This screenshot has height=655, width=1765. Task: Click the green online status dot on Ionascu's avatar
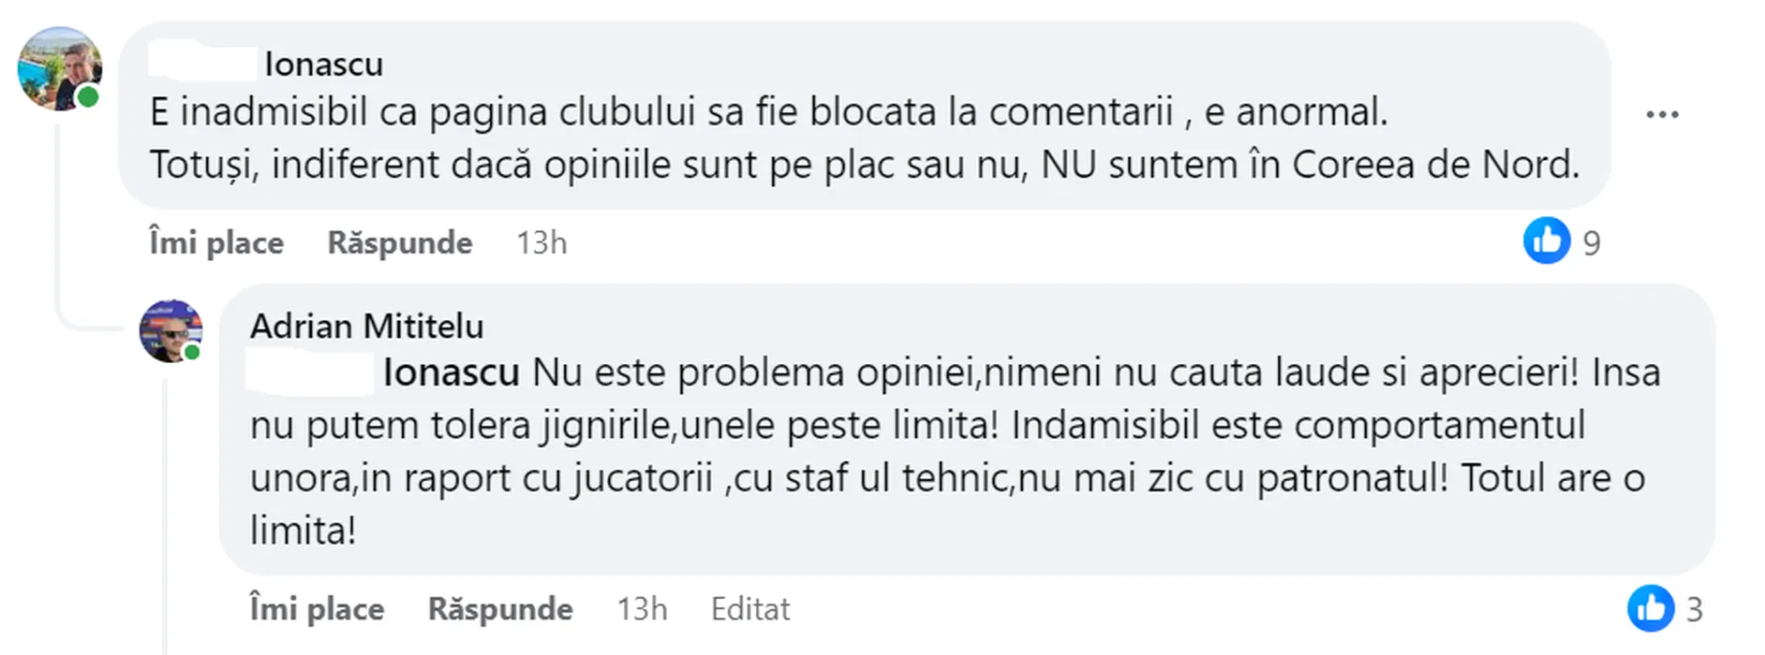coord(88,96)
